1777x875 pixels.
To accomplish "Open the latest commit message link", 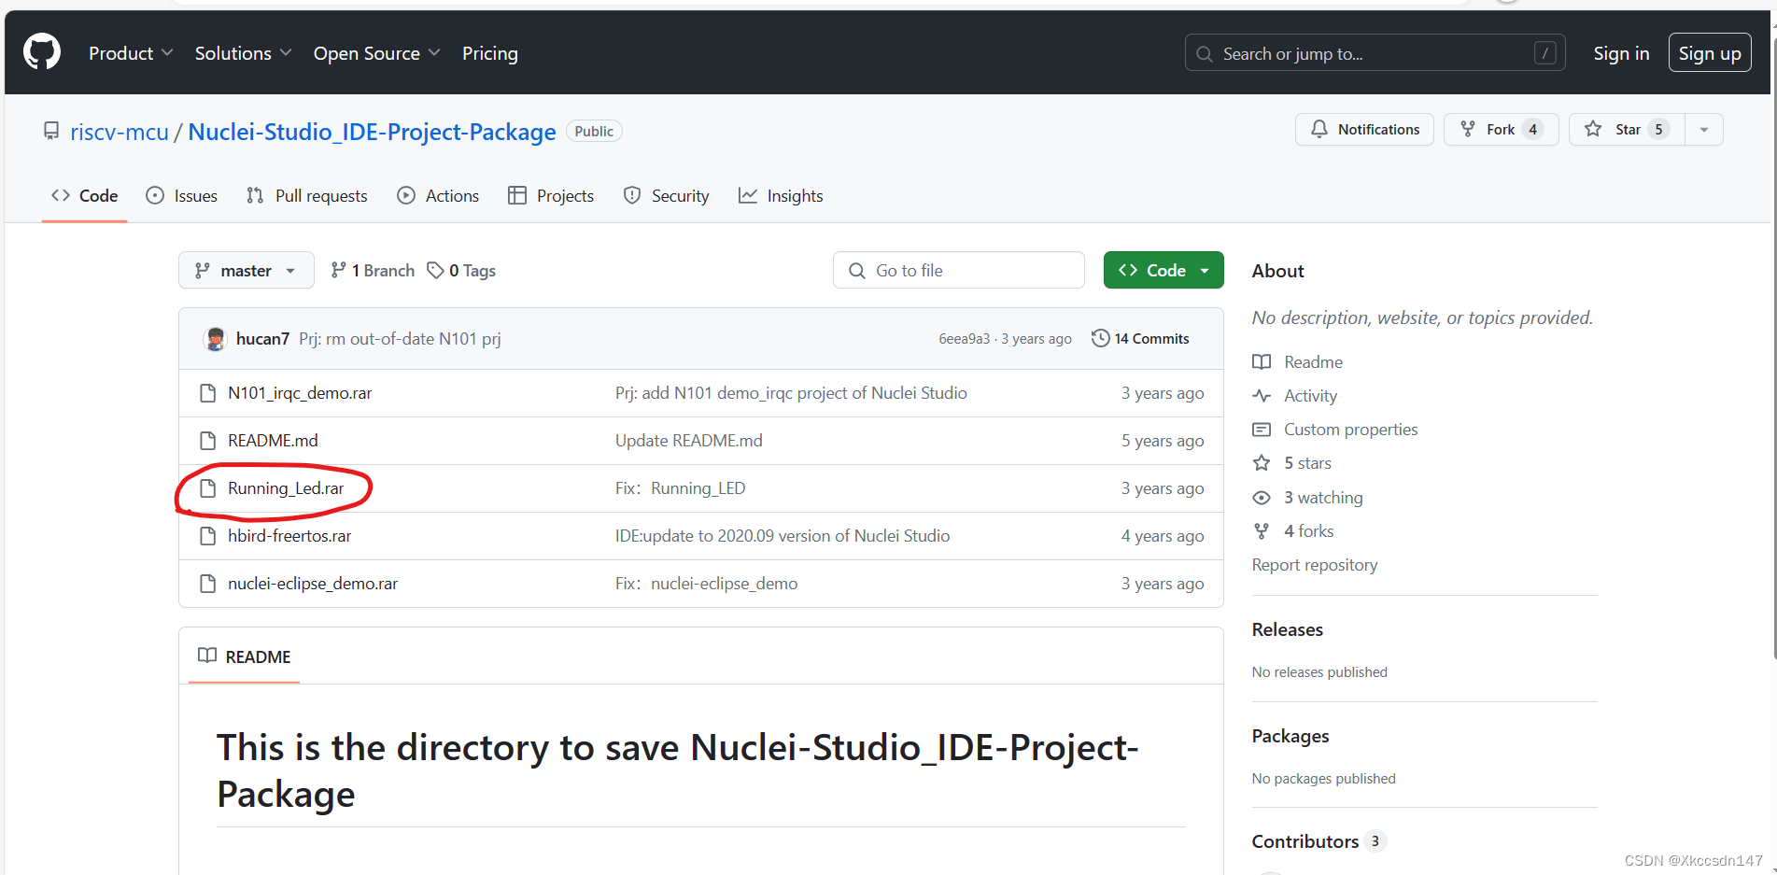I will pos(400,339).
